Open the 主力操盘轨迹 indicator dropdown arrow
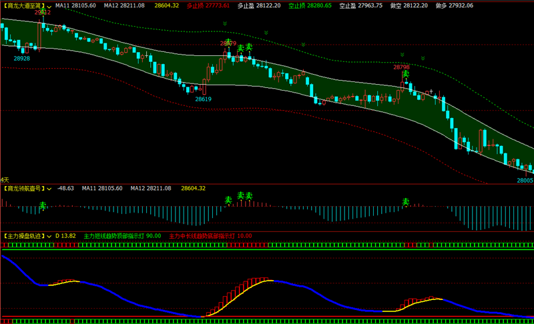534x324 pixels. 49,236
